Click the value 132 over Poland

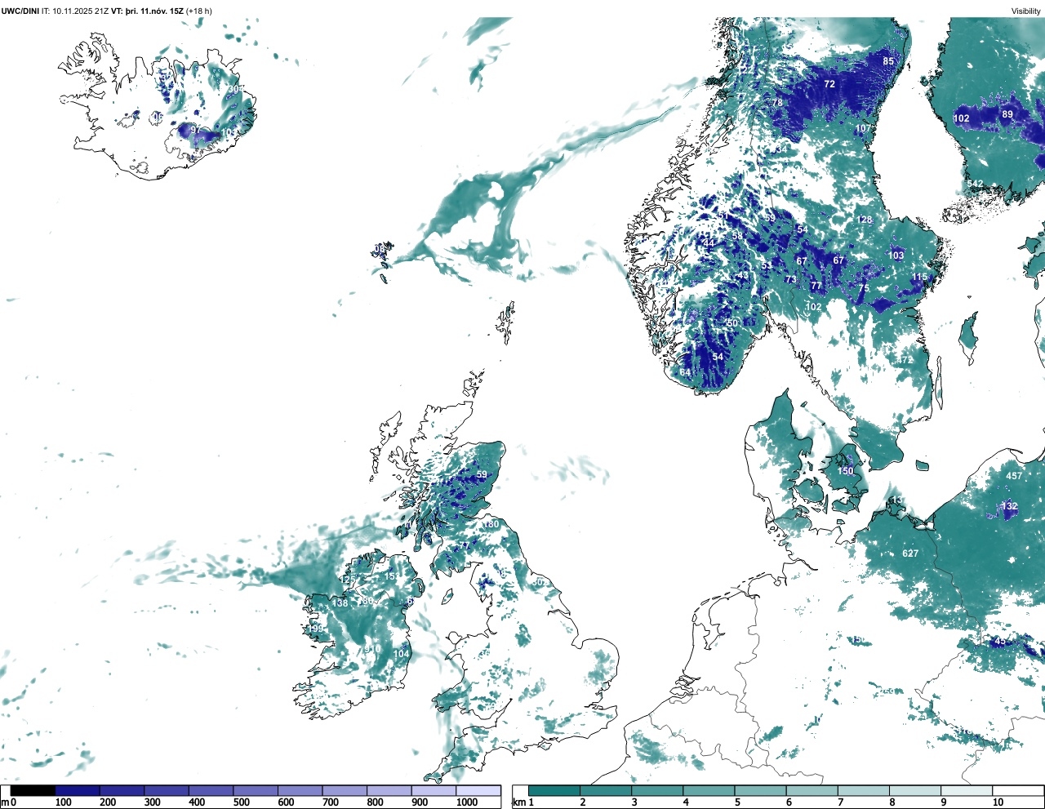[x=1010, y=506]
